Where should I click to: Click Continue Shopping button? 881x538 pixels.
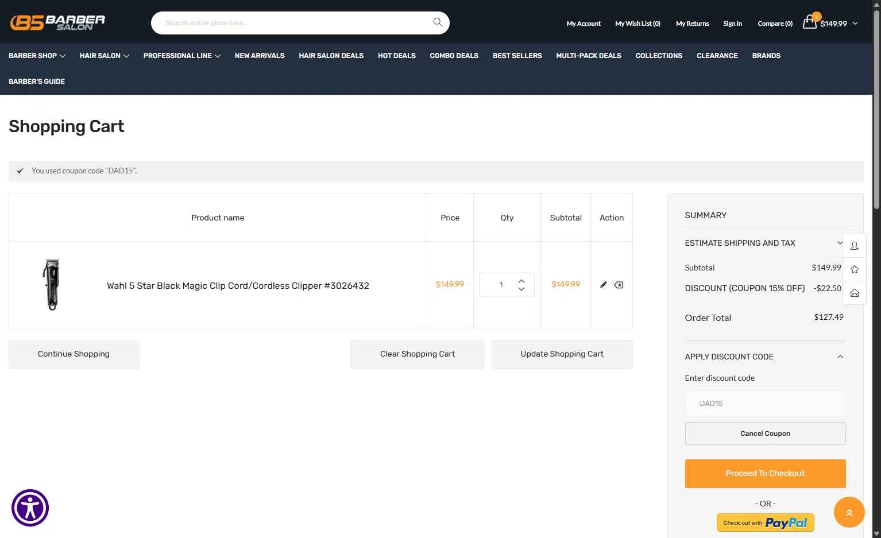(74, 354)
